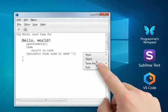
Task: Expand the Save As submenu arrow
Action: 106,63
